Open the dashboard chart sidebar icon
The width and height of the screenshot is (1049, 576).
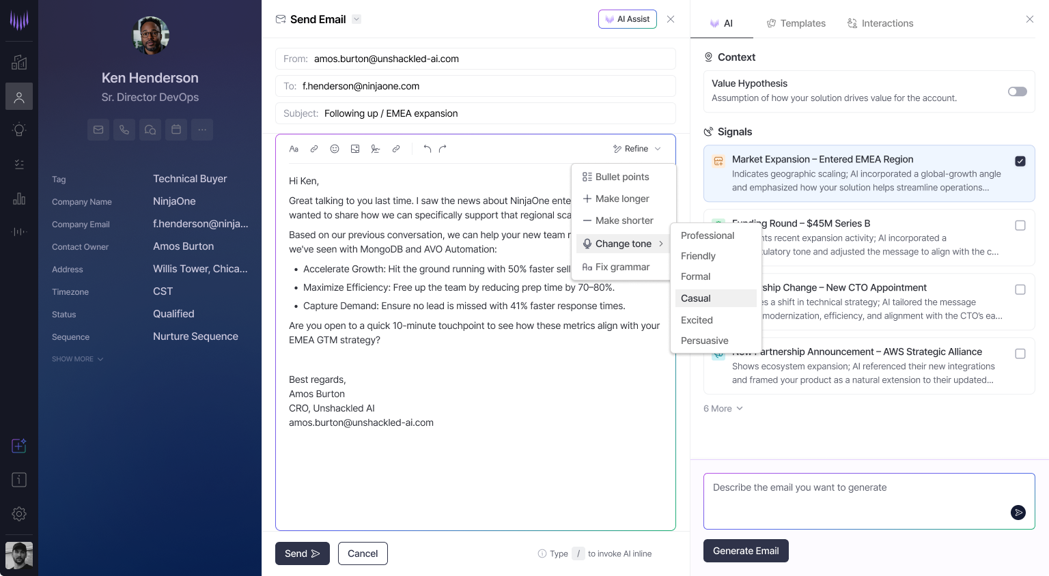[19, 62]
